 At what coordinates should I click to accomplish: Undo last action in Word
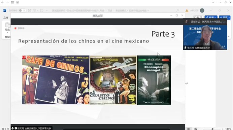point(35,10)
